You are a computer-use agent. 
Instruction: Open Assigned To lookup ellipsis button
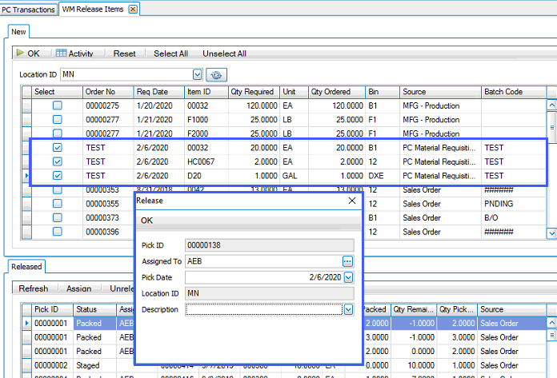347,261
